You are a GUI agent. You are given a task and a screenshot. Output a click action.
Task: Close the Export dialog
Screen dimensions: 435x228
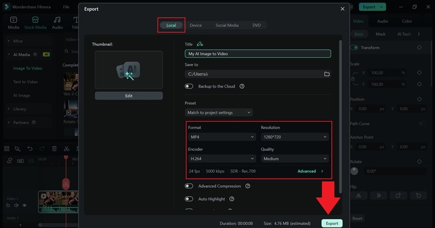tap(343, 9)
